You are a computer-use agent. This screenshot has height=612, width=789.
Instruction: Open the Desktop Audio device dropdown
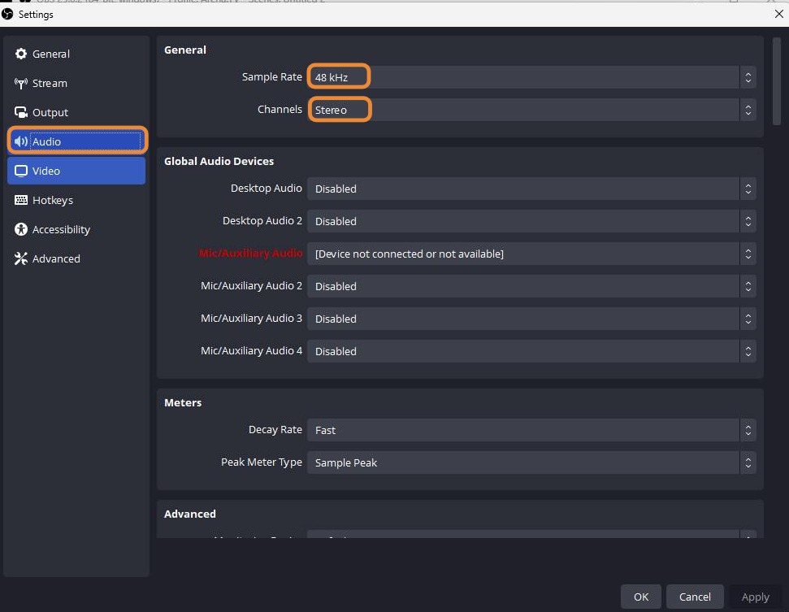pos(531,189)
